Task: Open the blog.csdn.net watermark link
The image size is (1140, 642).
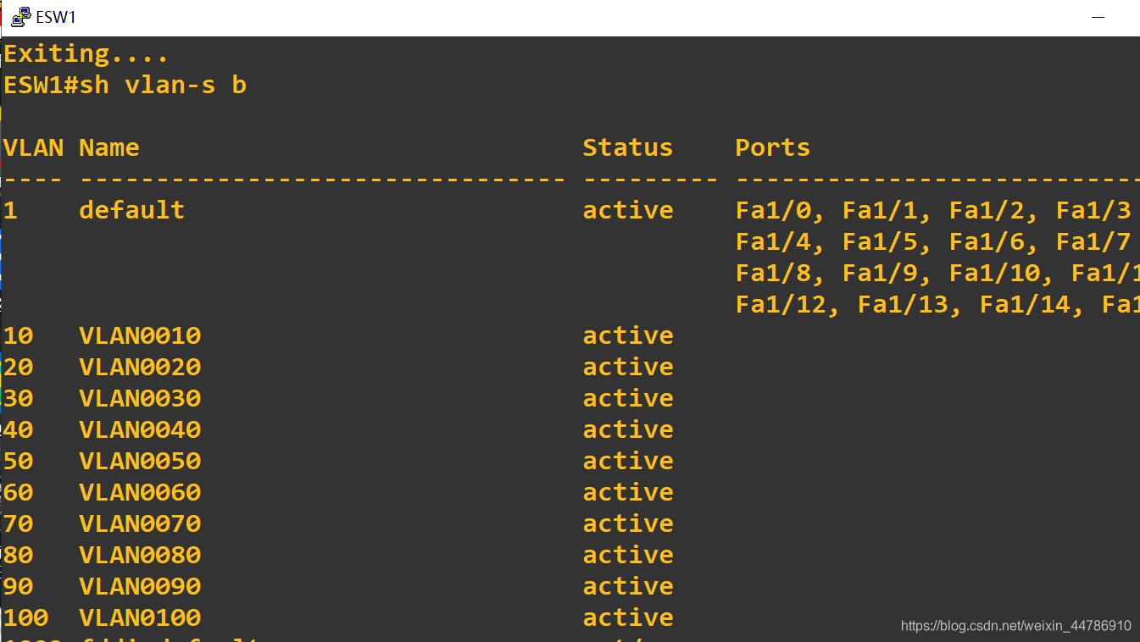Action: pos(1015,626)
